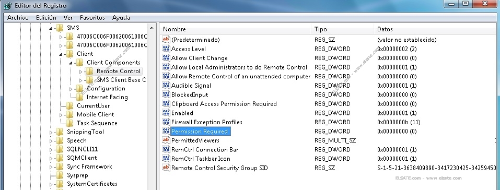The image size is (500, 190).
Task: Click the Access Level DWORD icon
Action: tap(166, 49)
